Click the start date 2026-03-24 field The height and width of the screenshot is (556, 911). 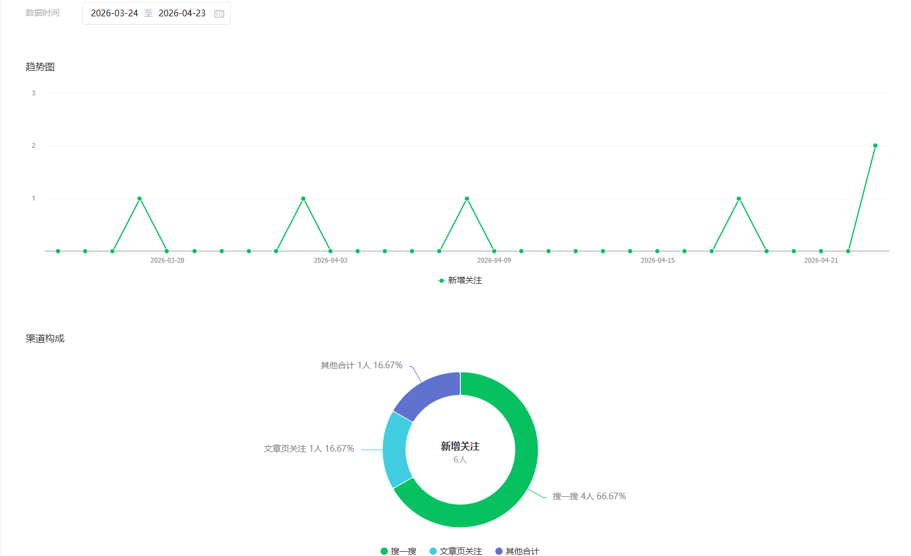[114, 13]
